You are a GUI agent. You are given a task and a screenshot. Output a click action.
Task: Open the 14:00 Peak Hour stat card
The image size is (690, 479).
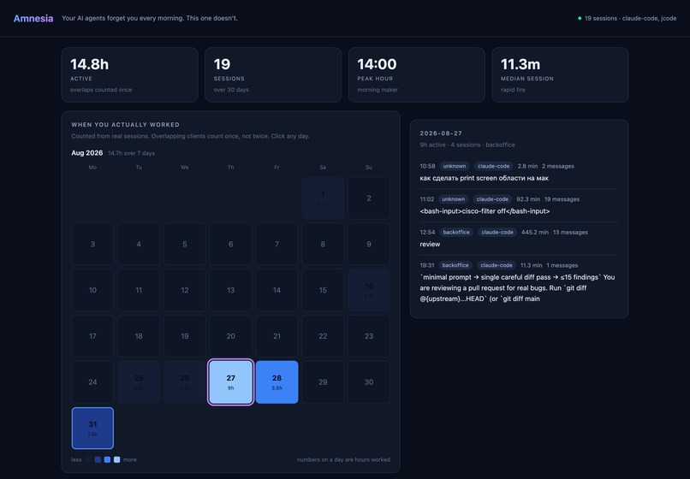click(417, 74)
